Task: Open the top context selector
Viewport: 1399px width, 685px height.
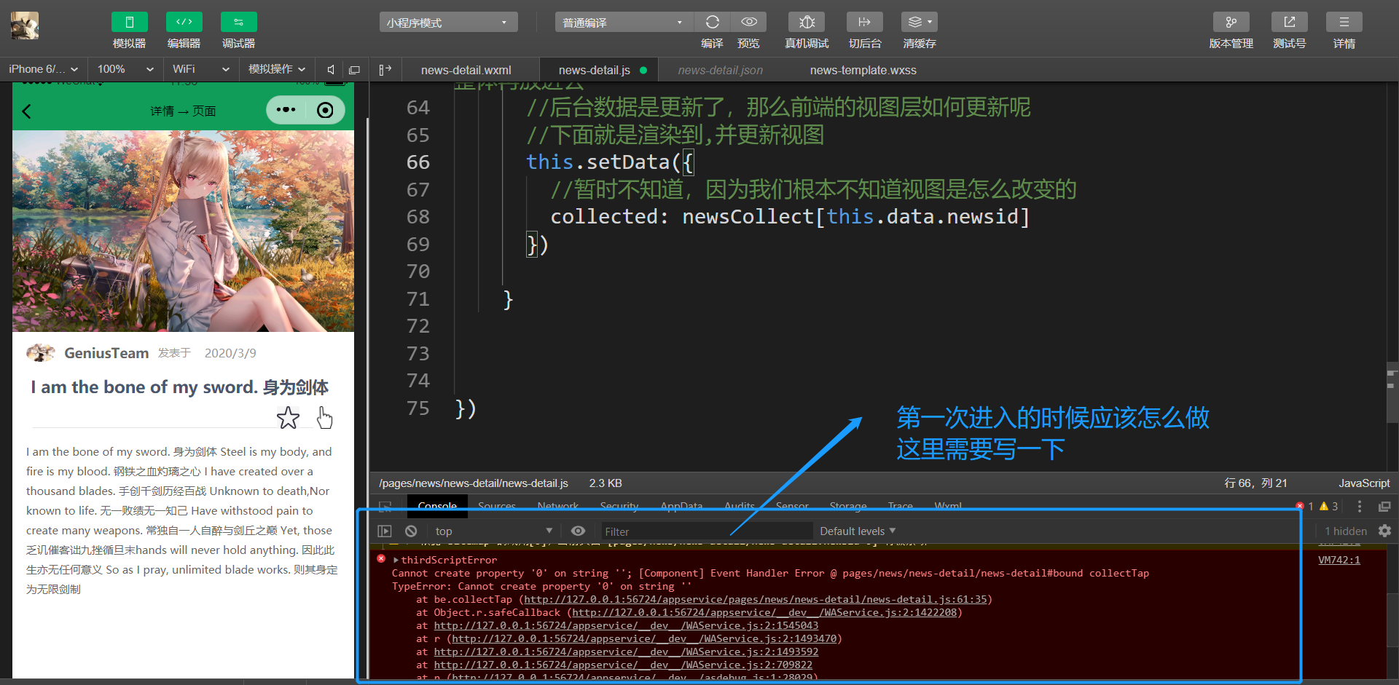Action: click(493, 531)
